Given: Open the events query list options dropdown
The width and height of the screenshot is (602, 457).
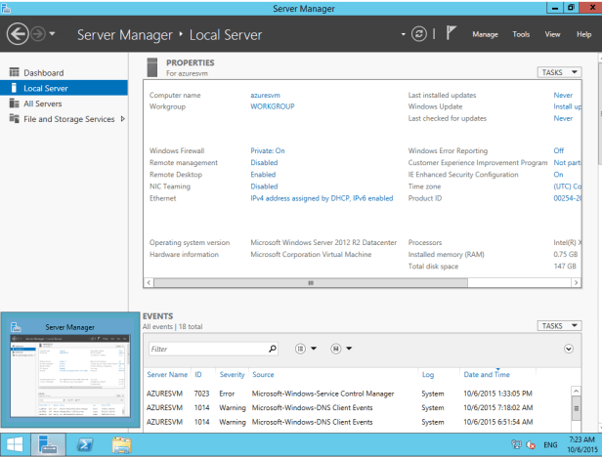Looking at the screenshot, I should 305,349.
